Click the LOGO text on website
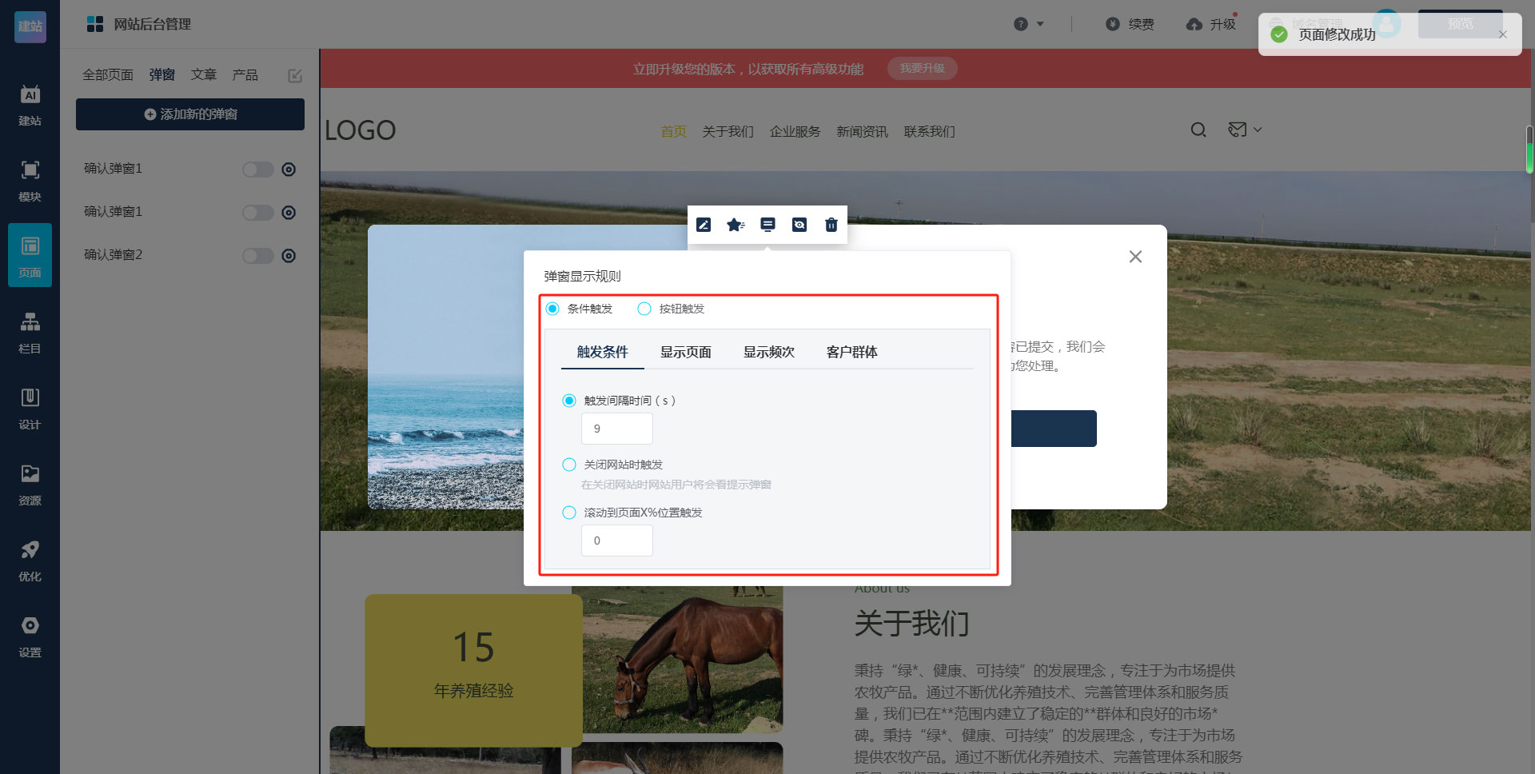The image size is (1535, 774). [x=360, y=130]
